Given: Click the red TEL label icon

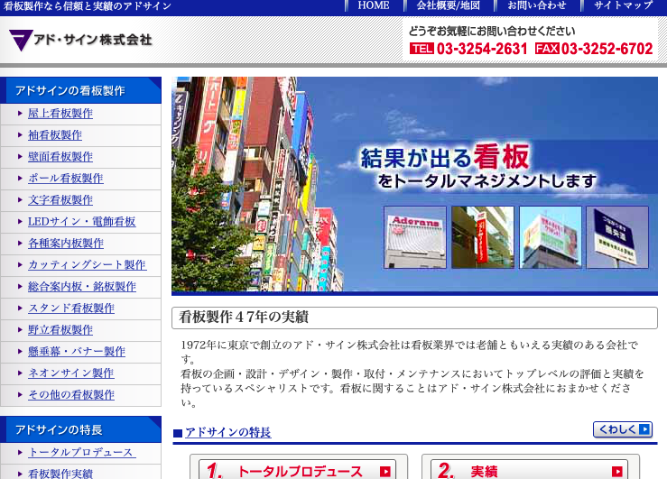Looking at the screenshot, I should pyautogui.click(x=422, y=49).
